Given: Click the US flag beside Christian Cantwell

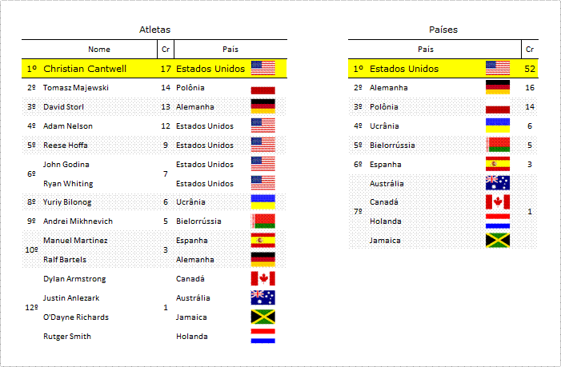Looking at the screenshot, I should 263,68.
